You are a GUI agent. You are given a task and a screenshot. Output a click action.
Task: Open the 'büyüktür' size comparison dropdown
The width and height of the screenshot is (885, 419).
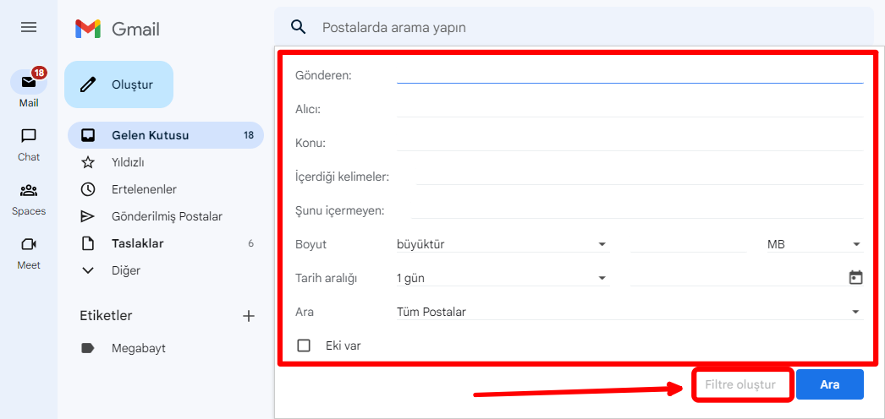[502, 244]
